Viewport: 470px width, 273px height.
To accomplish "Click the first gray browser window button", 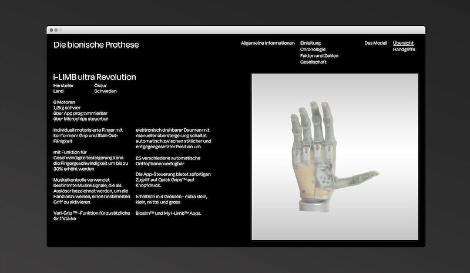I will pyautogui.click(x=51, y=30).
